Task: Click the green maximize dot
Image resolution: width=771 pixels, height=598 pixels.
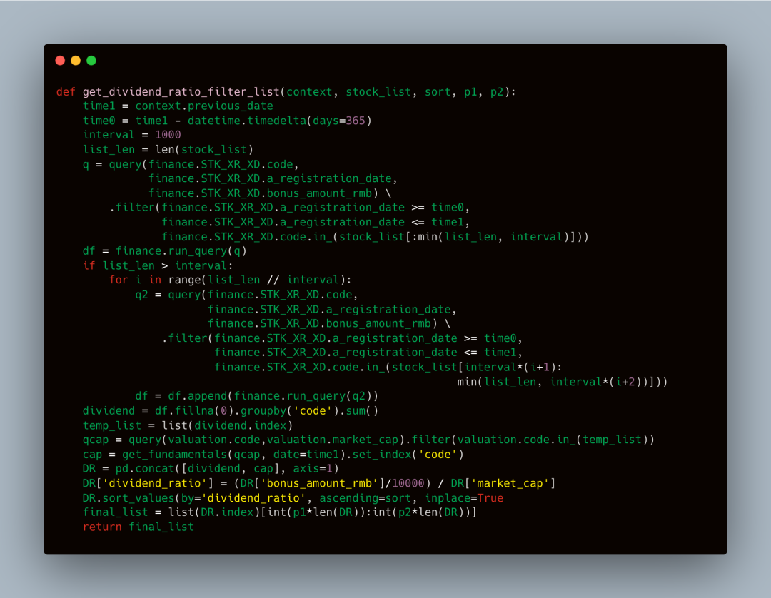Action: [x=91, y=61]
